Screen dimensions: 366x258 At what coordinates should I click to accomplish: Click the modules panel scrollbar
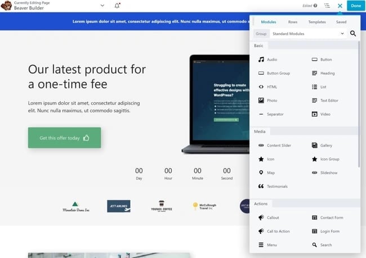(x=359, y=104)
